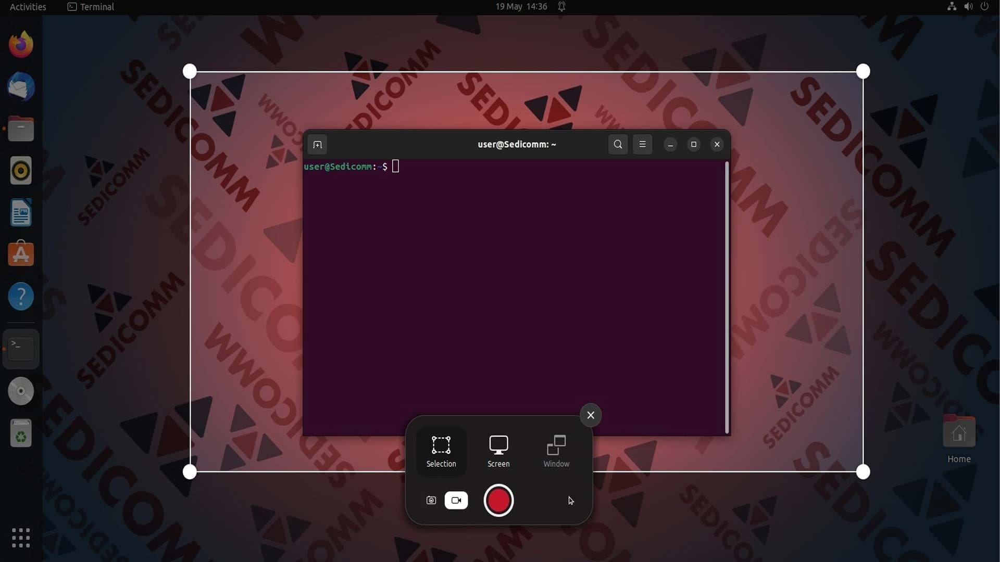The height and width of the screenshot is (562, 1000).
Task: Launch Firefox from the dock
Action: 21,44
